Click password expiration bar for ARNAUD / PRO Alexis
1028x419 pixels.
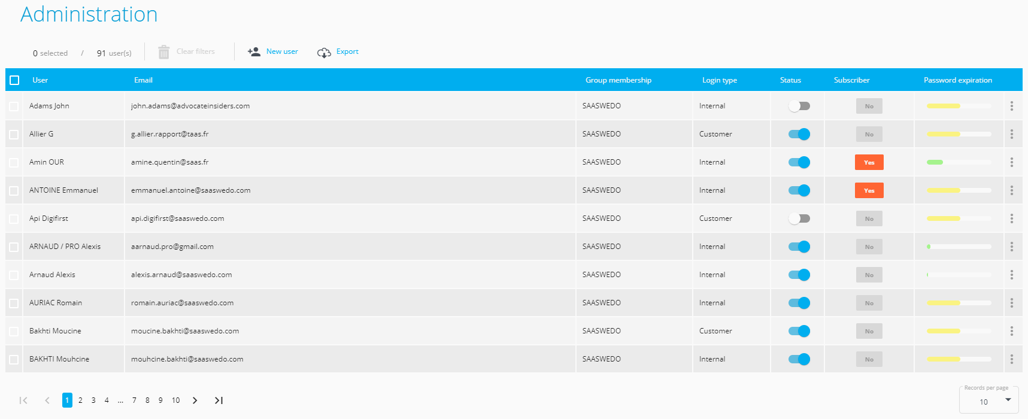coord(958,247)
